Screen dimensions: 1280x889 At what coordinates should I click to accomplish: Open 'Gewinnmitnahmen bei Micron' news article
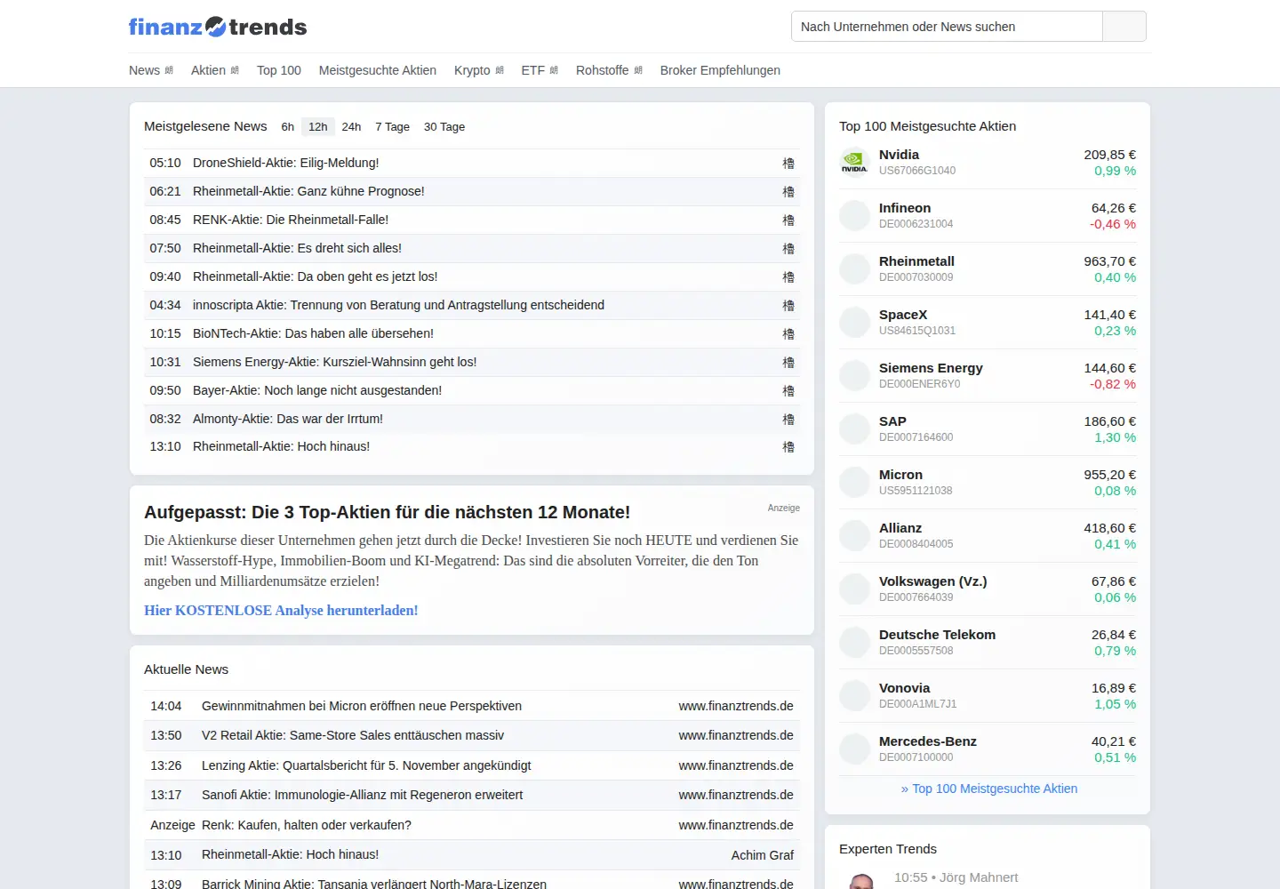[362, 706]
